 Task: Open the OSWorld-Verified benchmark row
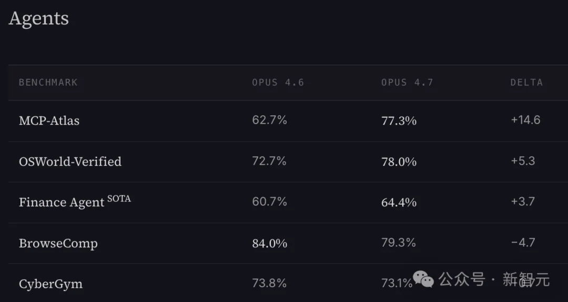pyautogui.click(x=70, y=162)
